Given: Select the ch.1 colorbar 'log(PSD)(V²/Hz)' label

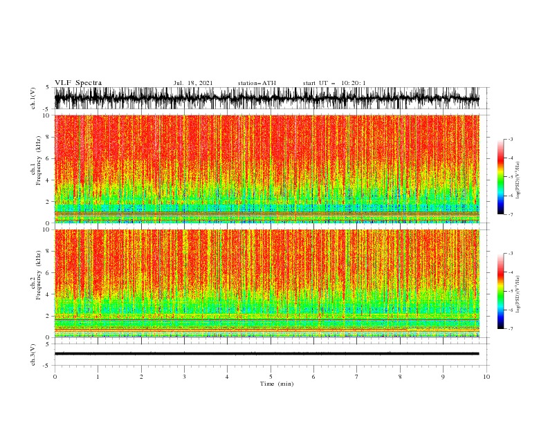Looking at the screenshot, I should pos(518,180).
